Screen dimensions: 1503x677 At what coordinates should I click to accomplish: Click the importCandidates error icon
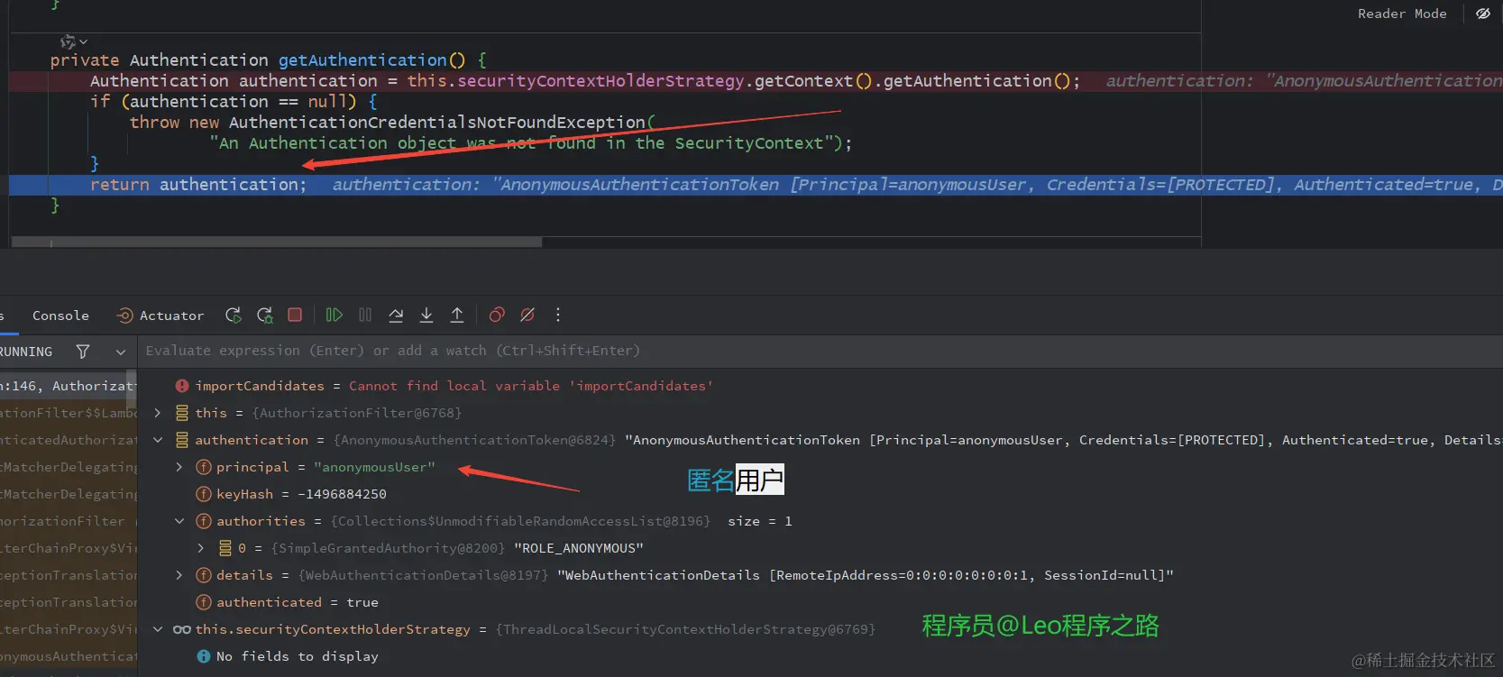click(182, 386)
